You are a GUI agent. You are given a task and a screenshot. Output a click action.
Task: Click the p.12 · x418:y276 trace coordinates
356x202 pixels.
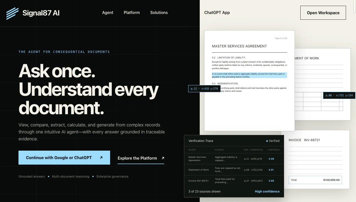pos(253,159)
